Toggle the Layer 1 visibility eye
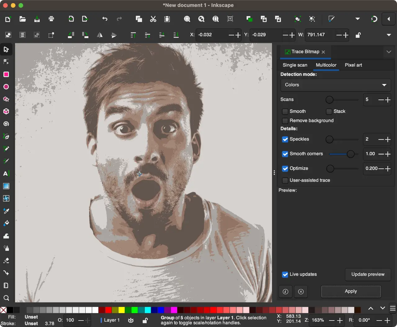 (131, 320)
